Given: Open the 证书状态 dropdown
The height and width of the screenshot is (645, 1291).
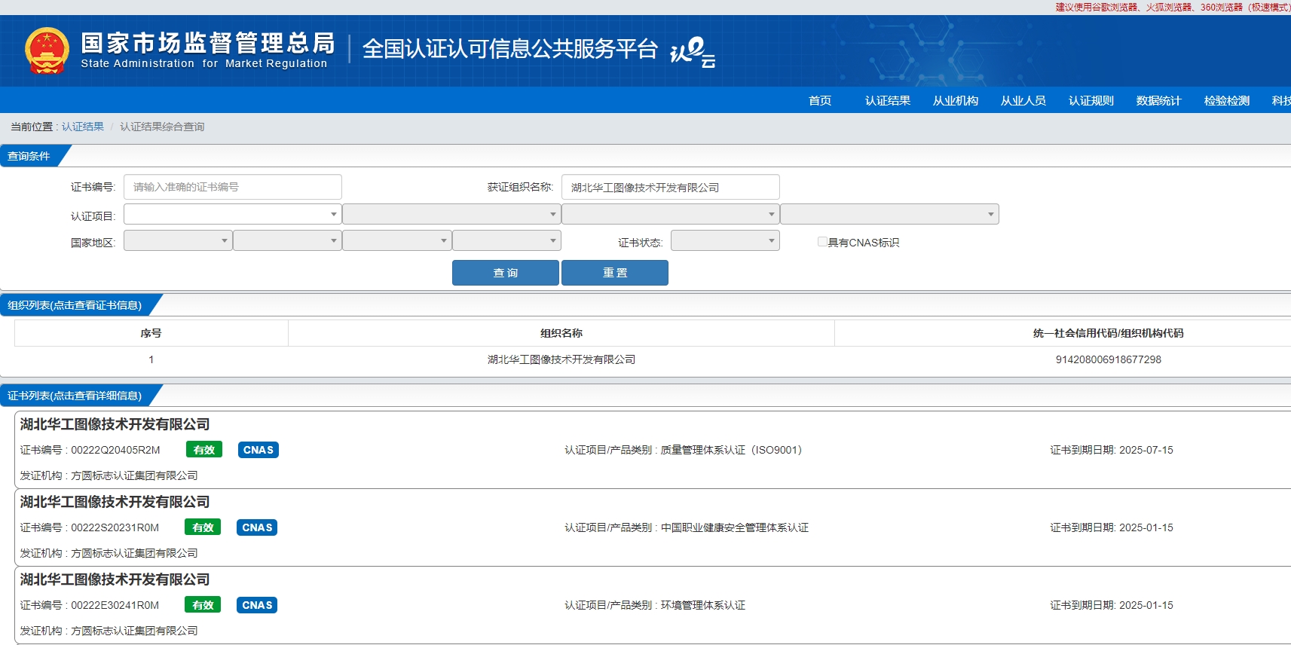Looking at the screenshot, I should tap(725, 240).
